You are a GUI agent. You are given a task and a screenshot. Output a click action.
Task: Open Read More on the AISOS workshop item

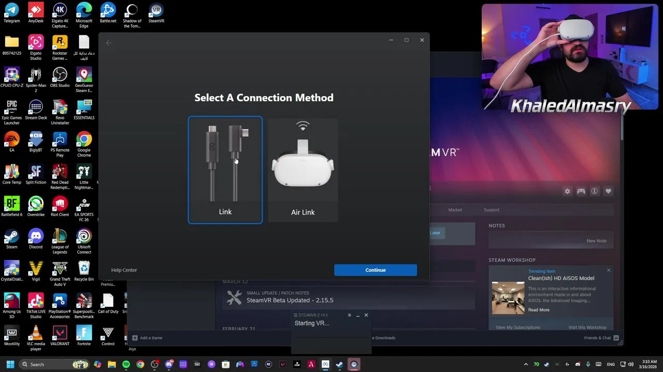click(x=539, y=310)
